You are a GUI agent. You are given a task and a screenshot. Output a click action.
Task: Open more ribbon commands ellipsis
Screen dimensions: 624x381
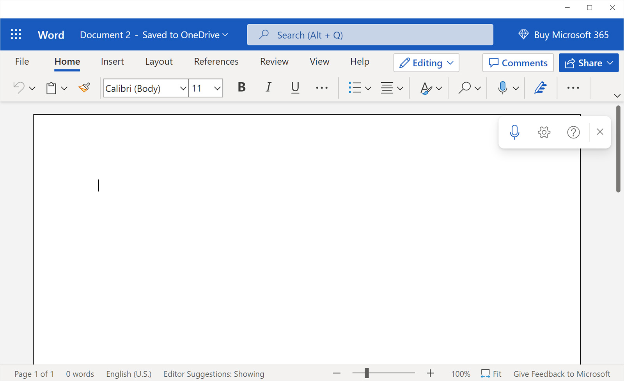pos(573,88)
